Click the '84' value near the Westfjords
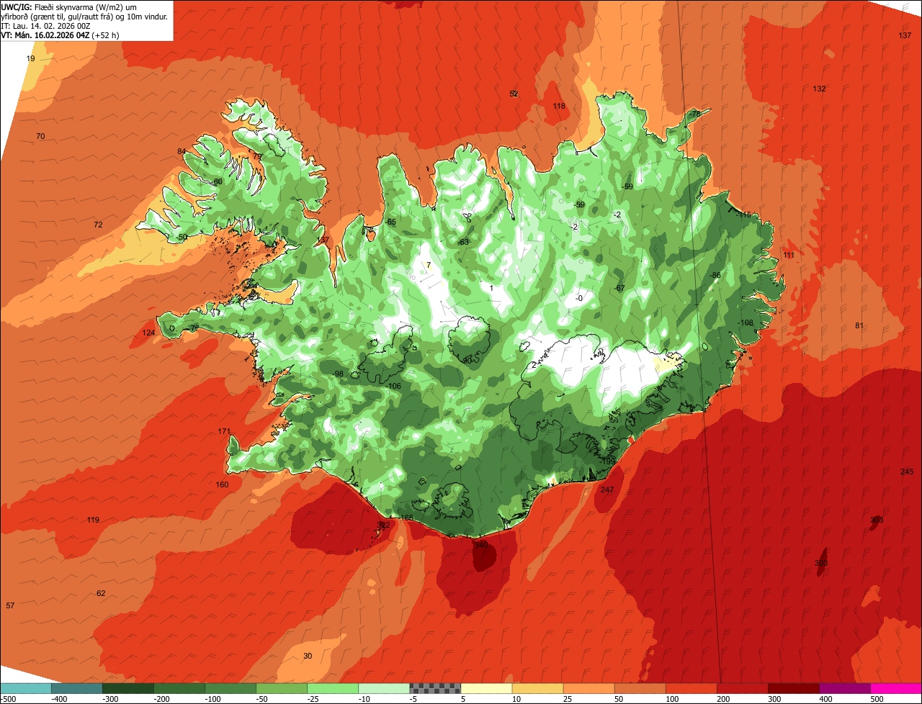 [x=182, y=151]
